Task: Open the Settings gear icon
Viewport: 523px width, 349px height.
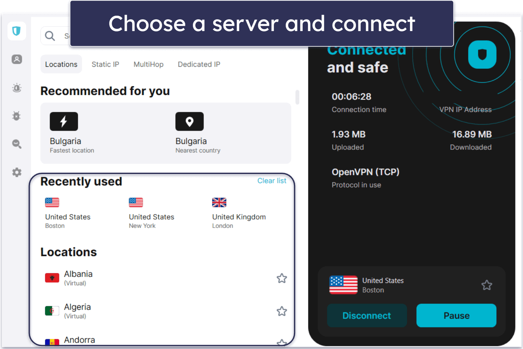Action: pos(17,172)
